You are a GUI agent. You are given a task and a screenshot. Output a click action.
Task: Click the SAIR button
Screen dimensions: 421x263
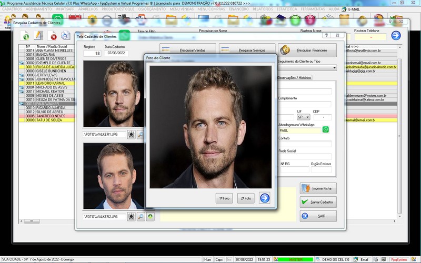click(x=318, y=216)
